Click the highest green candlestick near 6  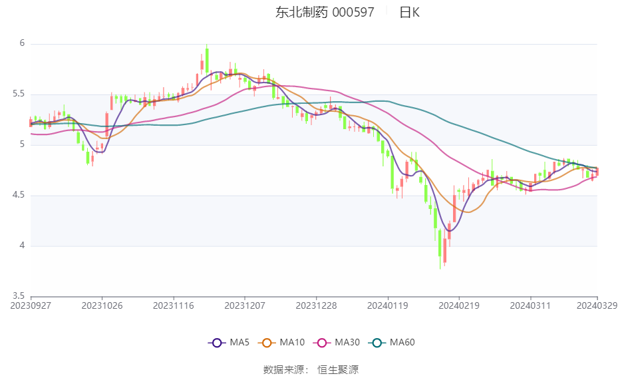(207, 59)
